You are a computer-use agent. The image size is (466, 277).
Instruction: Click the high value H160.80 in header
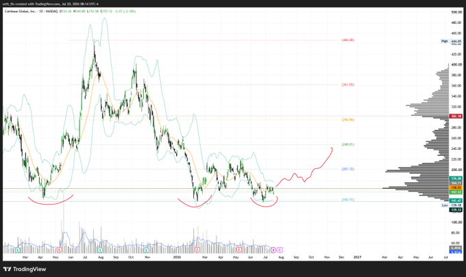point(79,11)
